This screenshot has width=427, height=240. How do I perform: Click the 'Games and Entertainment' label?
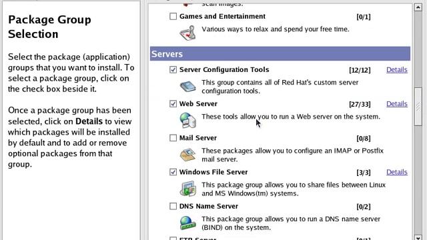pyautogui.click(x=222, y=16)
